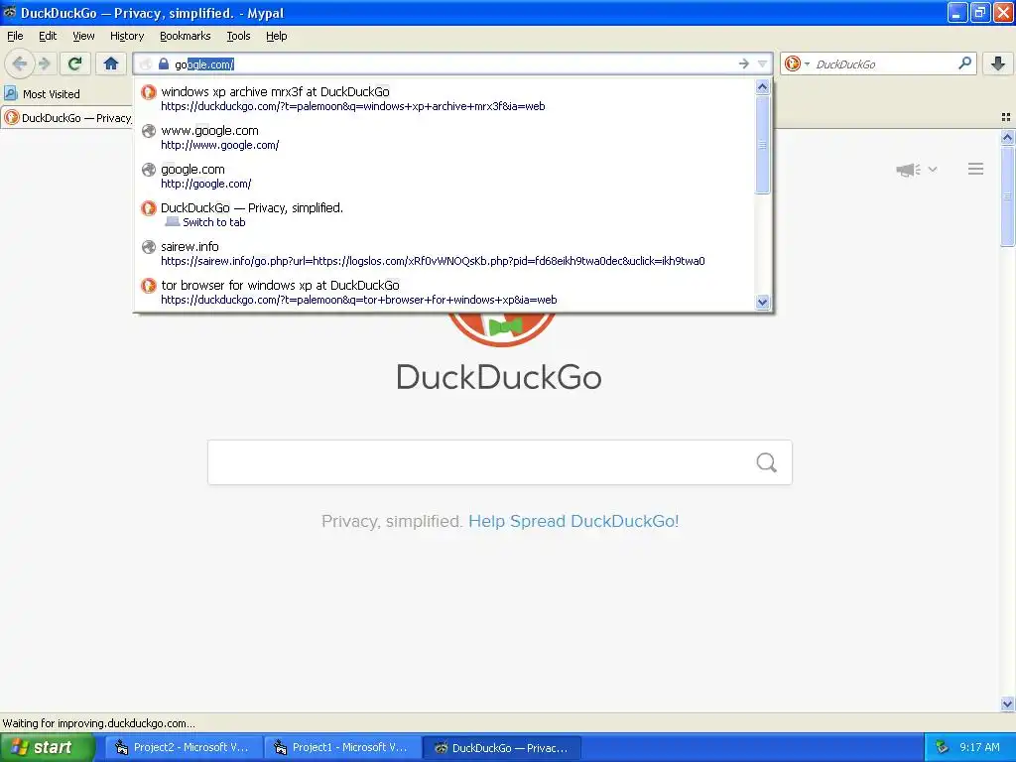Click the DuckDuckGo icon in search box
This screenshot has width=1016, height=762.
pos(793,63)
